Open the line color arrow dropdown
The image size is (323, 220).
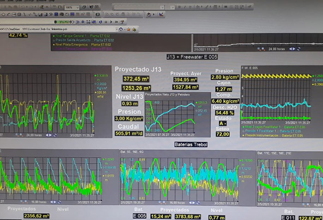[210, 7]
